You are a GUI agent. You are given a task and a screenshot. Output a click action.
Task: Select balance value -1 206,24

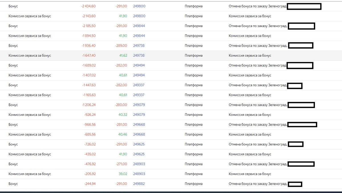click(x=89, y=105)
